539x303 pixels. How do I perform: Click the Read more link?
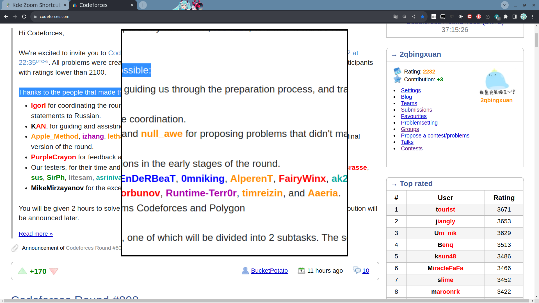[x=36, y=234]
